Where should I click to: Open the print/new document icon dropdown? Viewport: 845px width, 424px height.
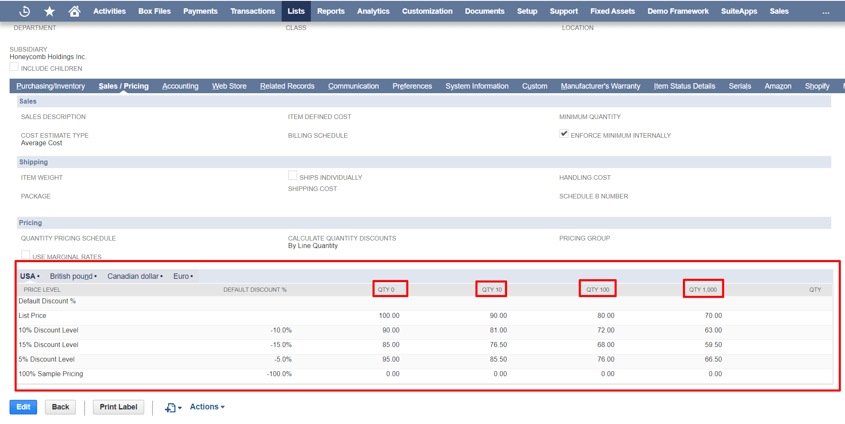(173, 407)
